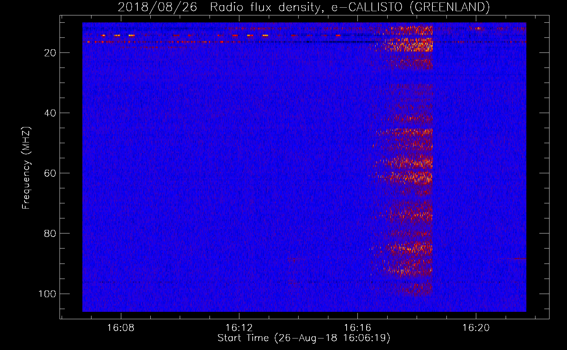The width and height of the screenshot is (567, 350).
Task: Click the Start Time axis label
Action: tap(303, 338)
